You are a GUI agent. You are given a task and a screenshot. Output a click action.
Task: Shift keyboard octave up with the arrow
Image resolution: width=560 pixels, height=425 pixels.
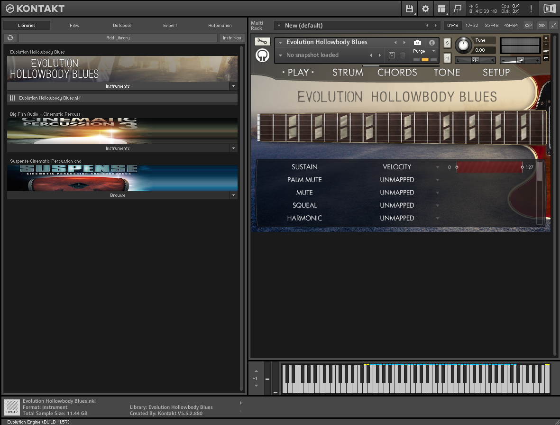pyautogui.click(x=256, y=371)
